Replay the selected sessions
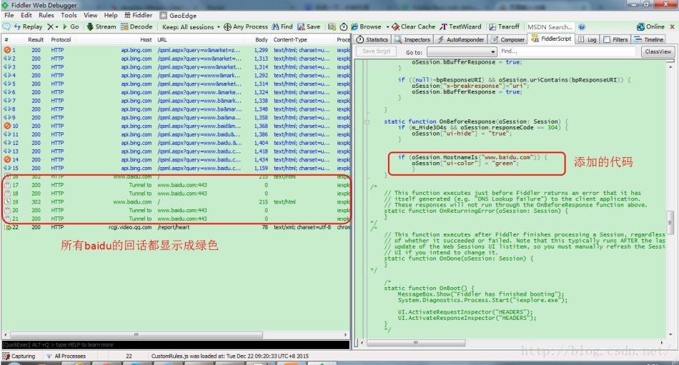Viewport: 679px width, 365px height. coord(28,27)
